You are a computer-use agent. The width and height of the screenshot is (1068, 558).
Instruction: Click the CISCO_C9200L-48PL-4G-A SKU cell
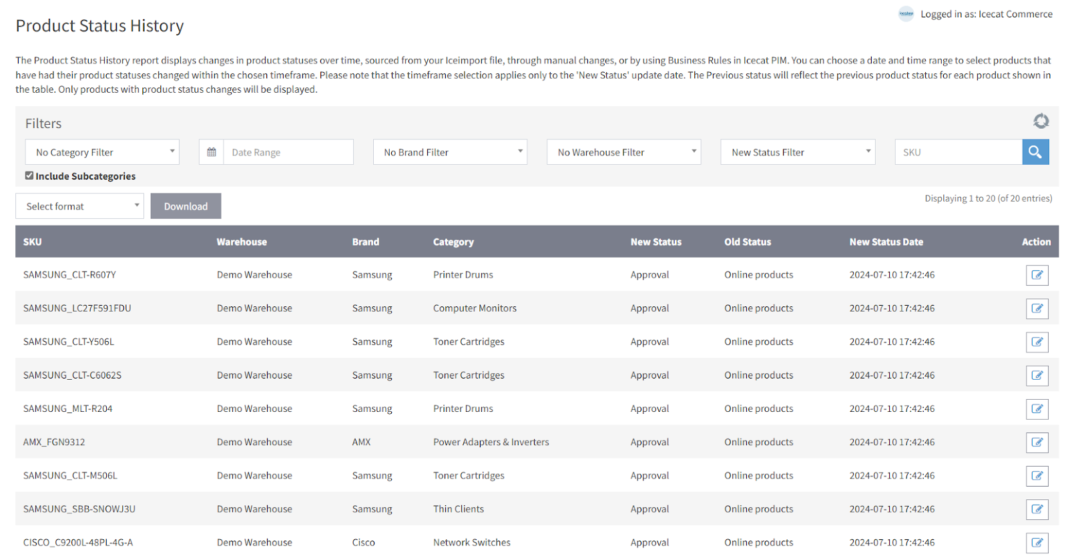pyautogui.click(x=77, y=542)
